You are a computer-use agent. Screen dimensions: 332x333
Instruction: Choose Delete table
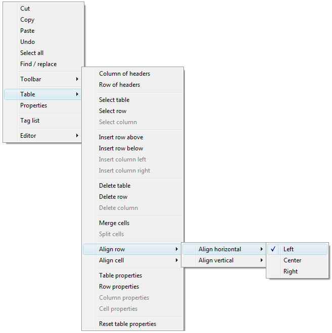pyautogui.click(x=133, y=186)
